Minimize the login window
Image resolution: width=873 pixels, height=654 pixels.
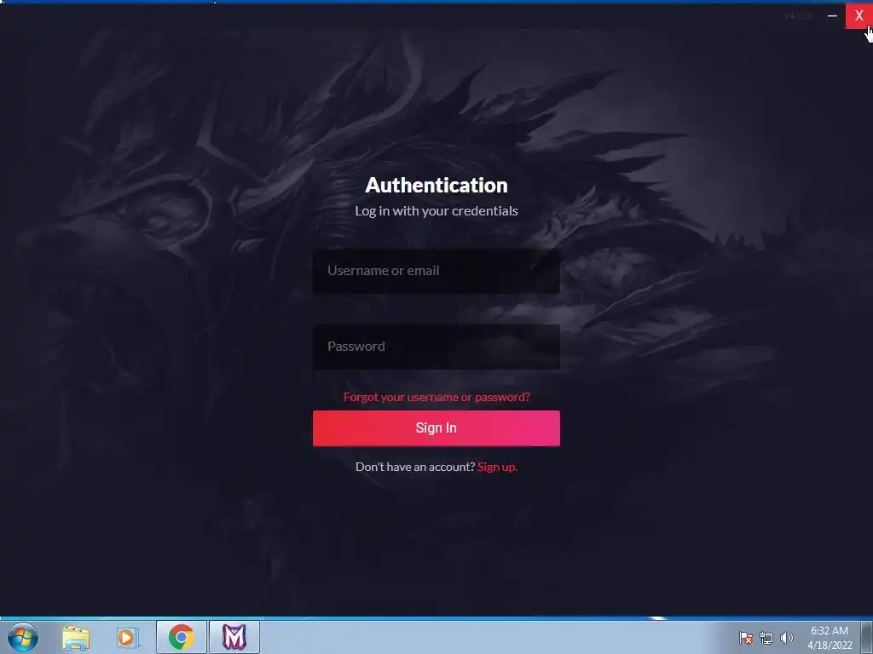[x=832, y=16]
